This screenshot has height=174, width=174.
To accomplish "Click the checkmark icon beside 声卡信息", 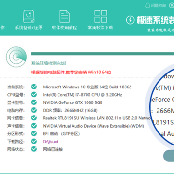I will click(x=34, y=126).
